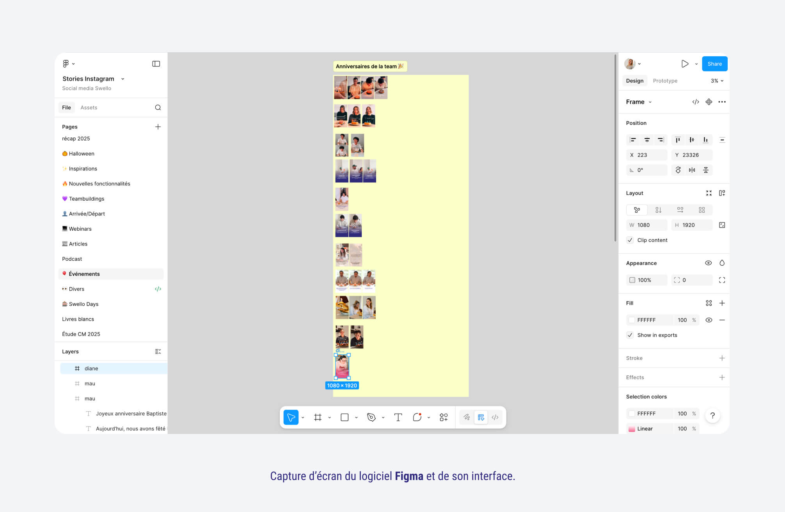Select the Text tool
The image size is (785, 512).
tap(398, 417)
